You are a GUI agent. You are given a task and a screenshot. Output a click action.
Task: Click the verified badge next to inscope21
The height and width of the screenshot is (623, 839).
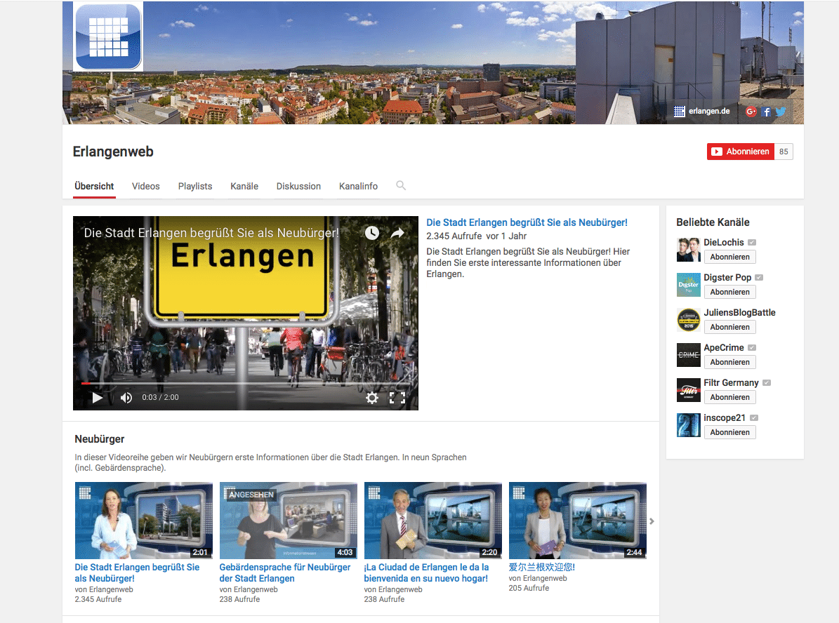point(754,417)
